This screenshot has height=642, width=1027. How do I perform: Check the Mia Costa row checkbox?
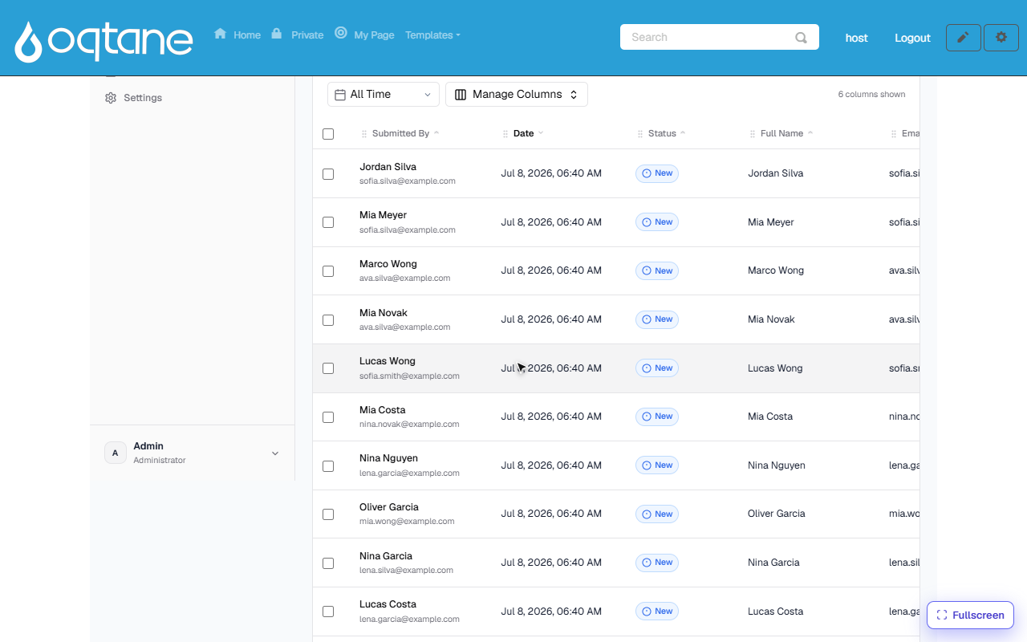[x=328, y=417]
